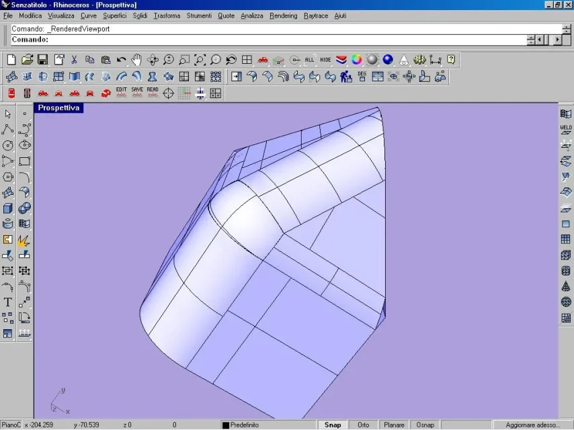
Task: Toggle Osnap in the status bar
Action: [x=425, y=425]
